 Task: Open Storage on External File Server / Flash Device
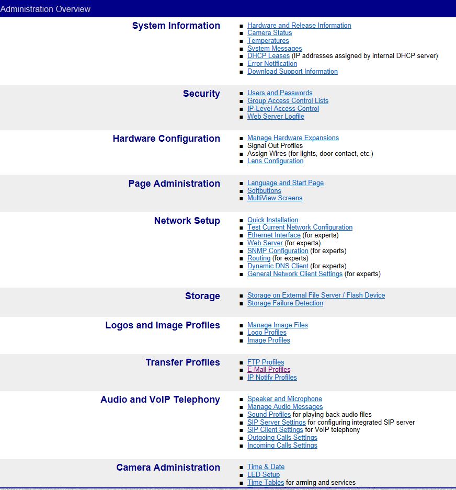coord(316,295)
